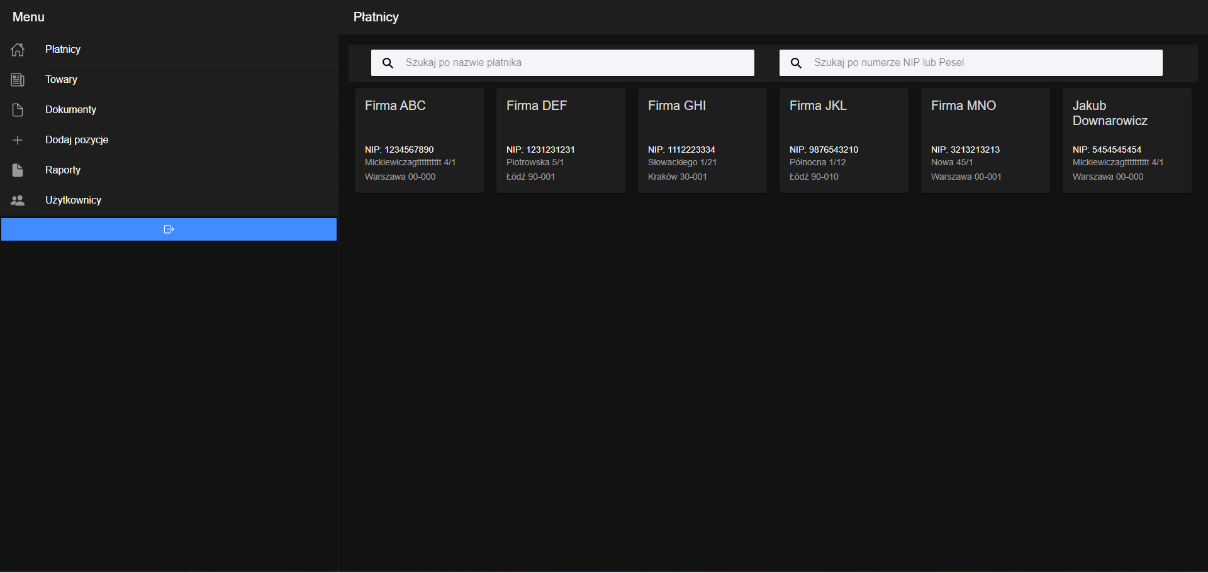Select the Firma ABC card
The height and width of the screenshot is (573, 1208).
[418, 139]
